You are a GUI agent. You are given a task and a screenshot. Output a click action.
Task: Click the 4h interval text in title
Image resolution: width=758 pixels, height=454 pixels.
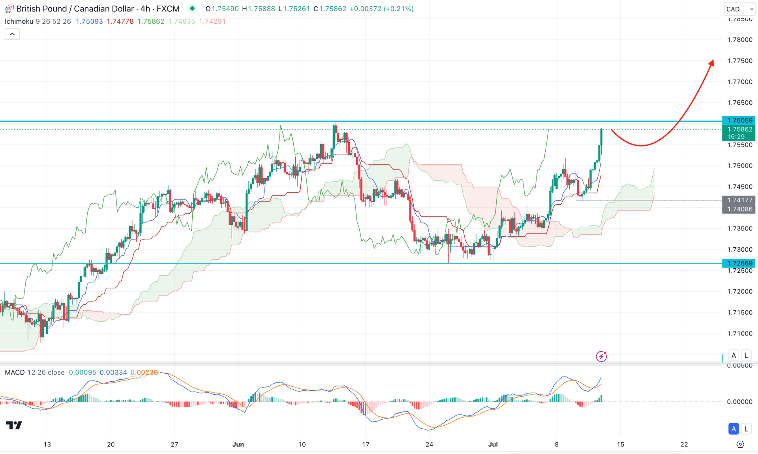[x=145, y=9]
